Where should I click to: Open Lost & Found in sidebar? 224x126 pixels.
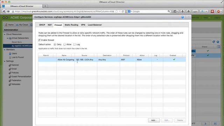(x=17, y=57)
